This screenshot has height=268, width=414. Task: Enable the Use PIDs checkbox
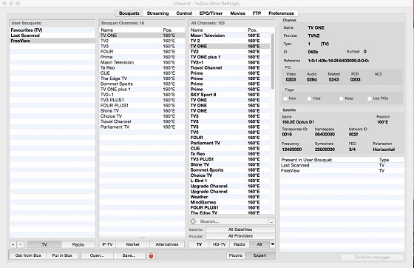point(370,98)
